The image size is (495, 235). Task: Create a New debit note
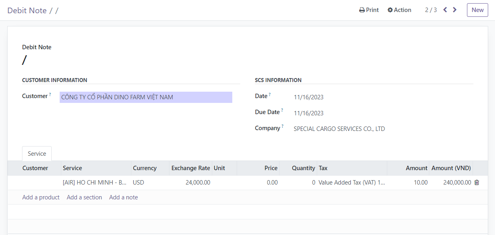tap(477, 10)
